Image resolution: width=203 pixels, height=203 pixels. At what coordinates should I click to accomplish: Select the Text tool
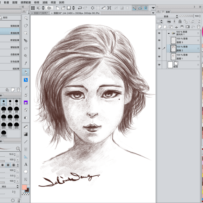(x=26, y=164)
